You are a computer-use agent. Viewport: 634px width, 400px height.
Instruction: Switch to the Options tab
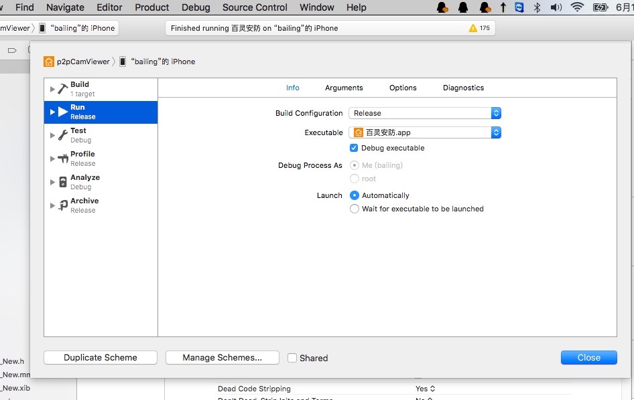coord(403,88)
